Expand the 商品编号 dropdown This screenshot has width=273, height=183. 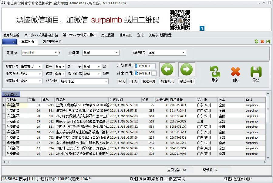pyautogui.click(x=184, y=53)
